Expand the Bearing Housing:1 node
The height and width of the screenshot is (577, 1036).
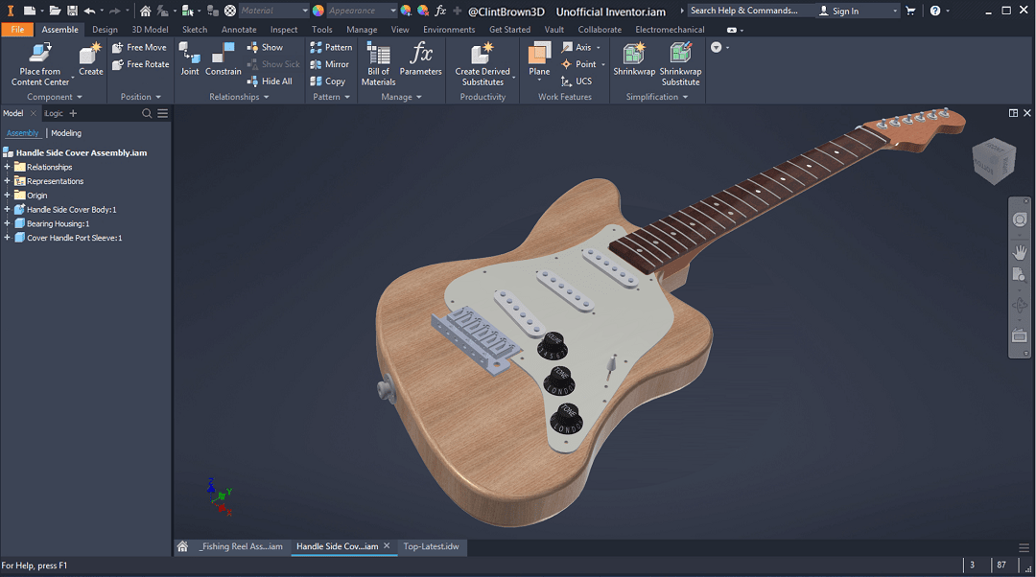(8, 223)
